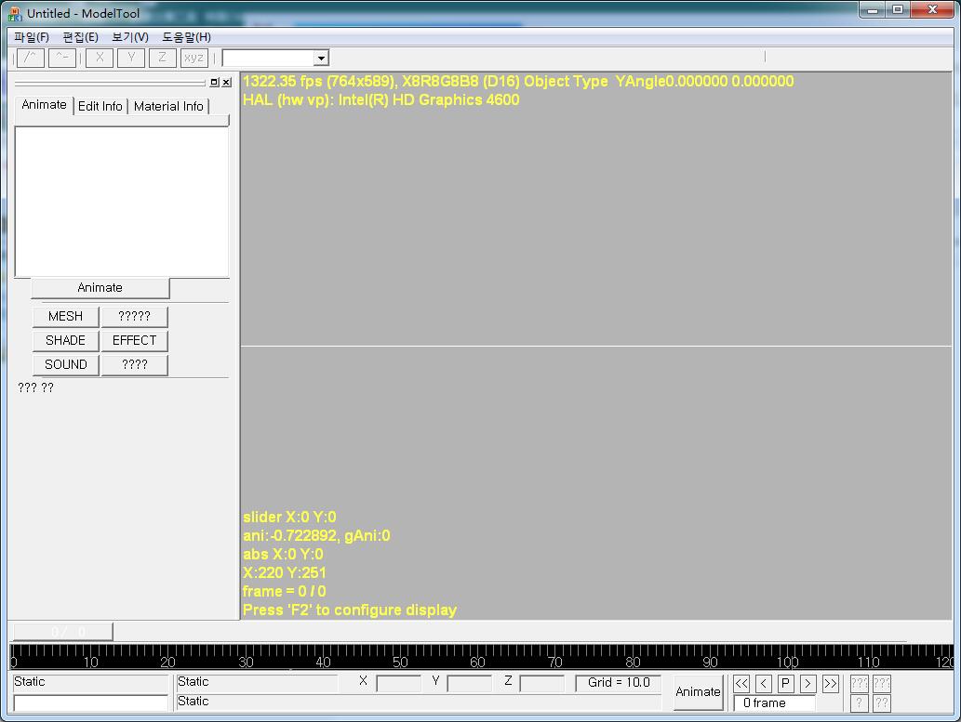Click the Y axis toolbar button
This screenshot has height=722, width=961.
pos(131,58)
